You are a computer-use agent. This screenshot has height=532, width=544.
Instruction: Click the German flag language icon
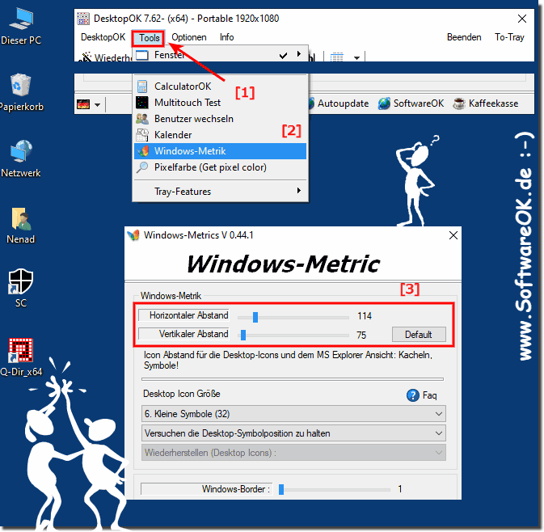[83, 103]
